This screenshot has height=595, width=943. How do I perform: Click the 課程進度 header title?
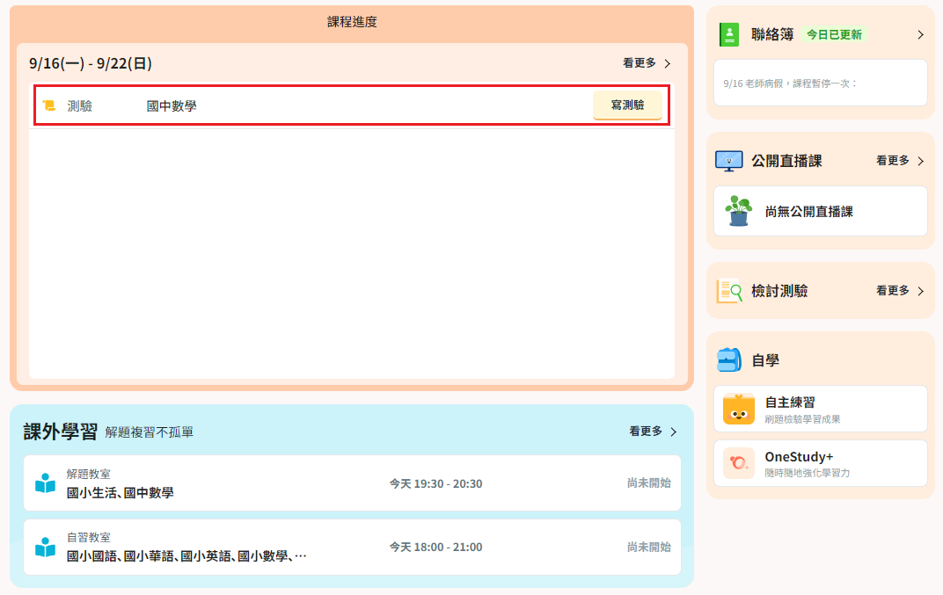click(352, 22)
